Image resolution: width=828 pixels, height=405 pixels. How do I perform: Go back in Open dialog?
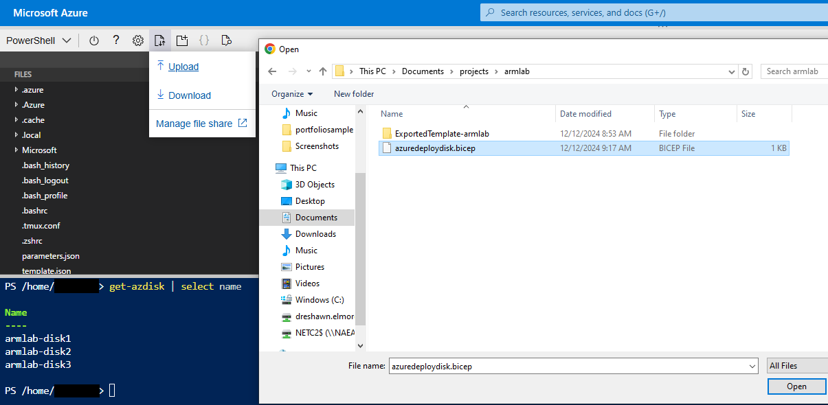coord(272,71)
